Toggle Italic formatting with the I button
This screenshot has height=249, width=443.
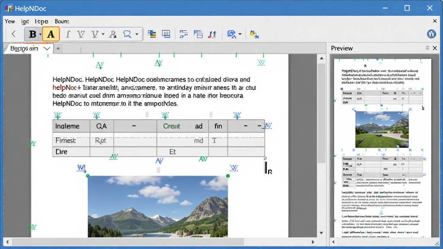click(68, 34)
